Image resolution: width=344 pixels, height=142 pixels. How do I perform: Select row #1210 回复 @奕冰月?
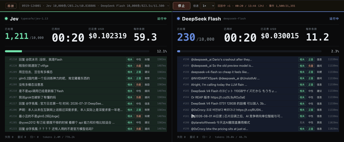point(86,59)
